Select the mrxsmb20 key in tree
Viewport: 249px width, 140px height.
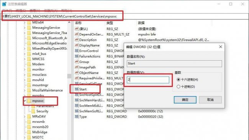40,127
